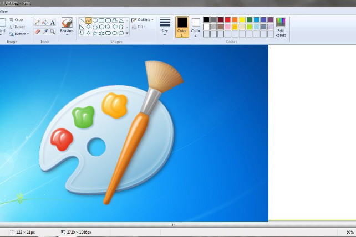356x237 pixels.
Task: Choose the Rectangle shape
Action: pyautogui.click(x=101, y=20)
